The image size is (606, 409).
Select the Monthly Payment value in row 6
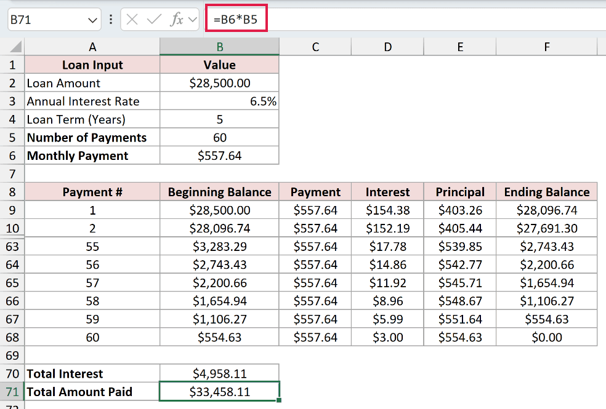click(x=219, y=156)
